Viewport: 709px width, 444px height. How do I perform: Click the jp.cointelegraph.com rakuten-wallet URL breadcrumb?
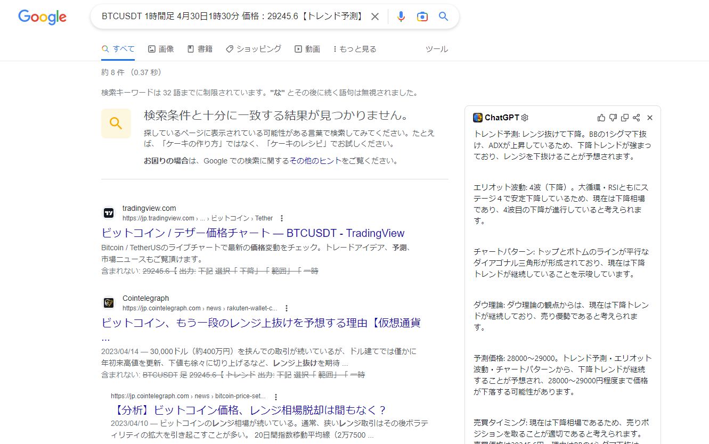(x=200, y=308)
